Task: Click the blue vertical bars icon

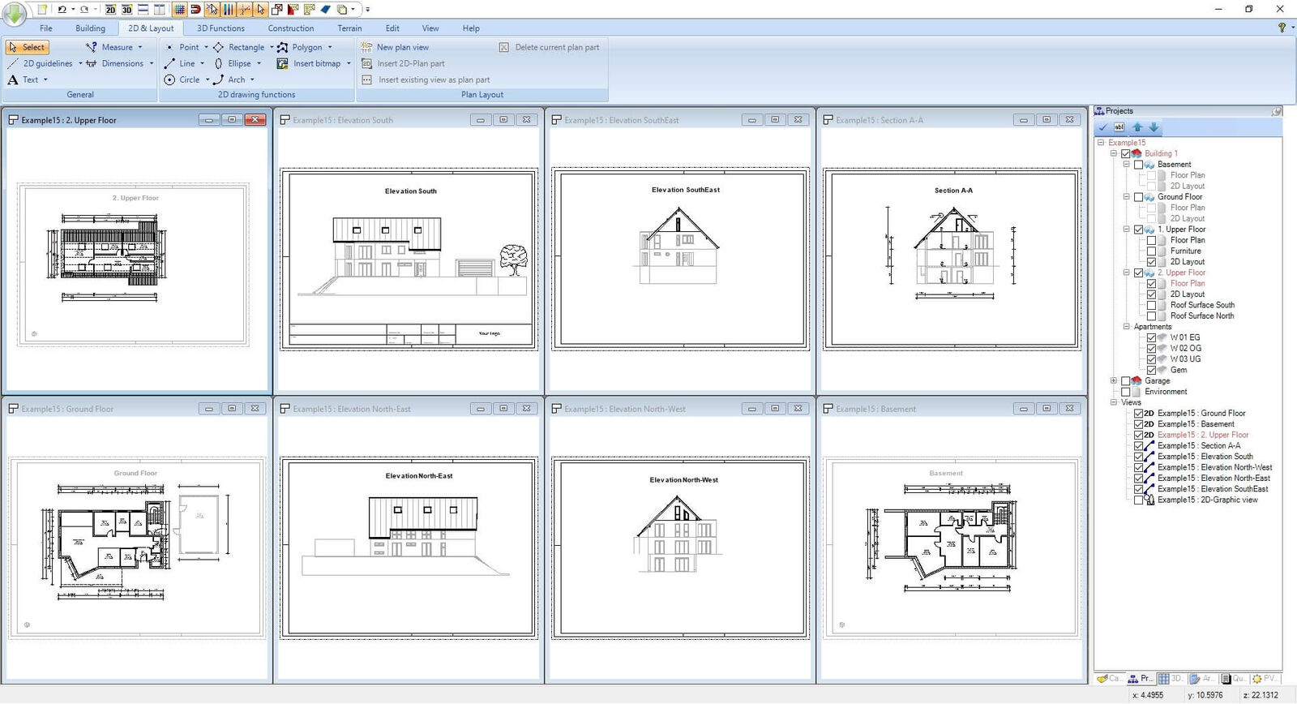Action: pyautogui.click(x=228, y=10)
